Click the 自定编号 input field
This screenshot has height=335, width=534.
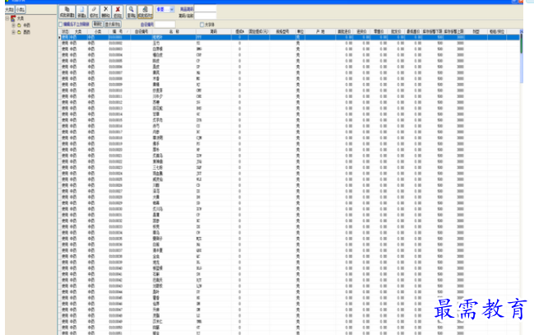[x=165, y=24]
